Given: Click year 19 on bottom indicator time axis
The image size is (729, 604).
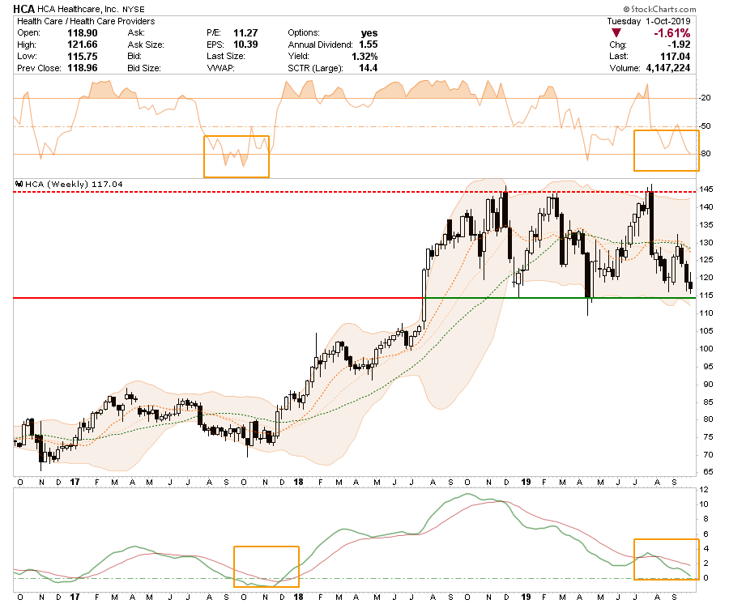Looking at the screenshot, I should click(526, 597).
